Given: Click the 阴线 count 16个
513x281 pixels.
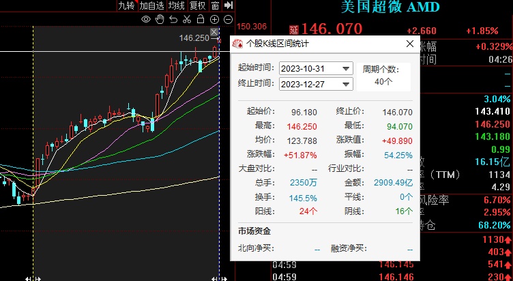Looking at the screenshot, I should [404, 211].
